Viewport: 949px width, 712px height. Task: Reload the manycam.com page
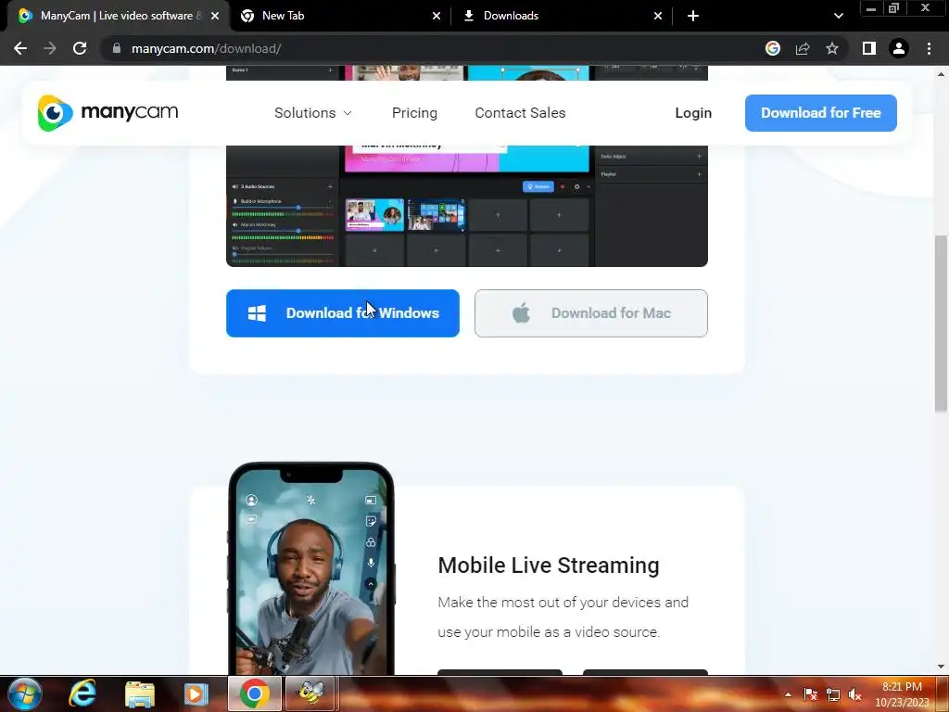click(80, 48)
